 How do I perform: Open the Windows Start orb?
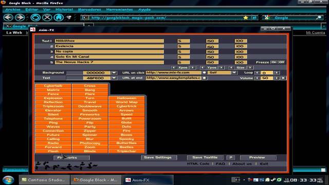[8, 180]
